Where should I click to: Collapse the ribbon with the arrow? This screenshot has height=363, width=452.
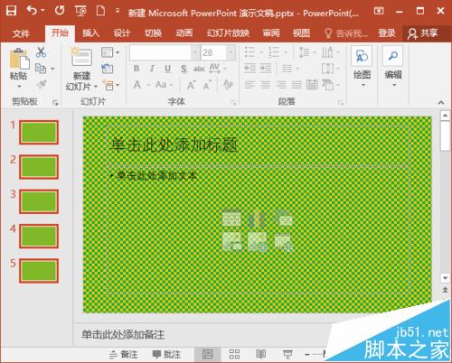pyautogui.click(x=441, y=103)
